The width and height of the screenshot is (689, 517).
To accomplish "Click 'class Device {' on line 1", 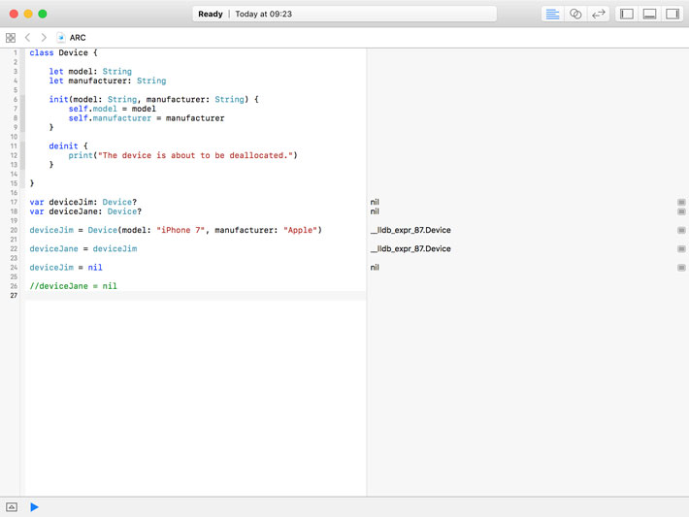I will click(x=63, y=52).
